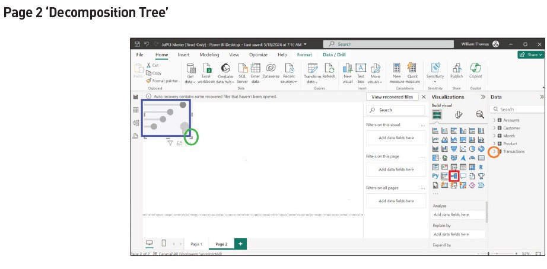Click the Data pane search field
This screenshot has width=547, height=269.
(519, 110)
